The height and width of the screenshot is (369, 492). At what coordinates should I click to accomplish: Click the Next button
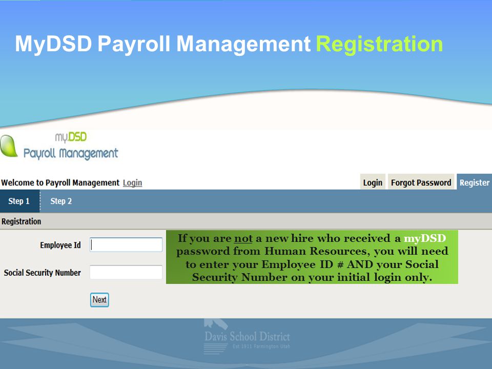click(99, 300)
